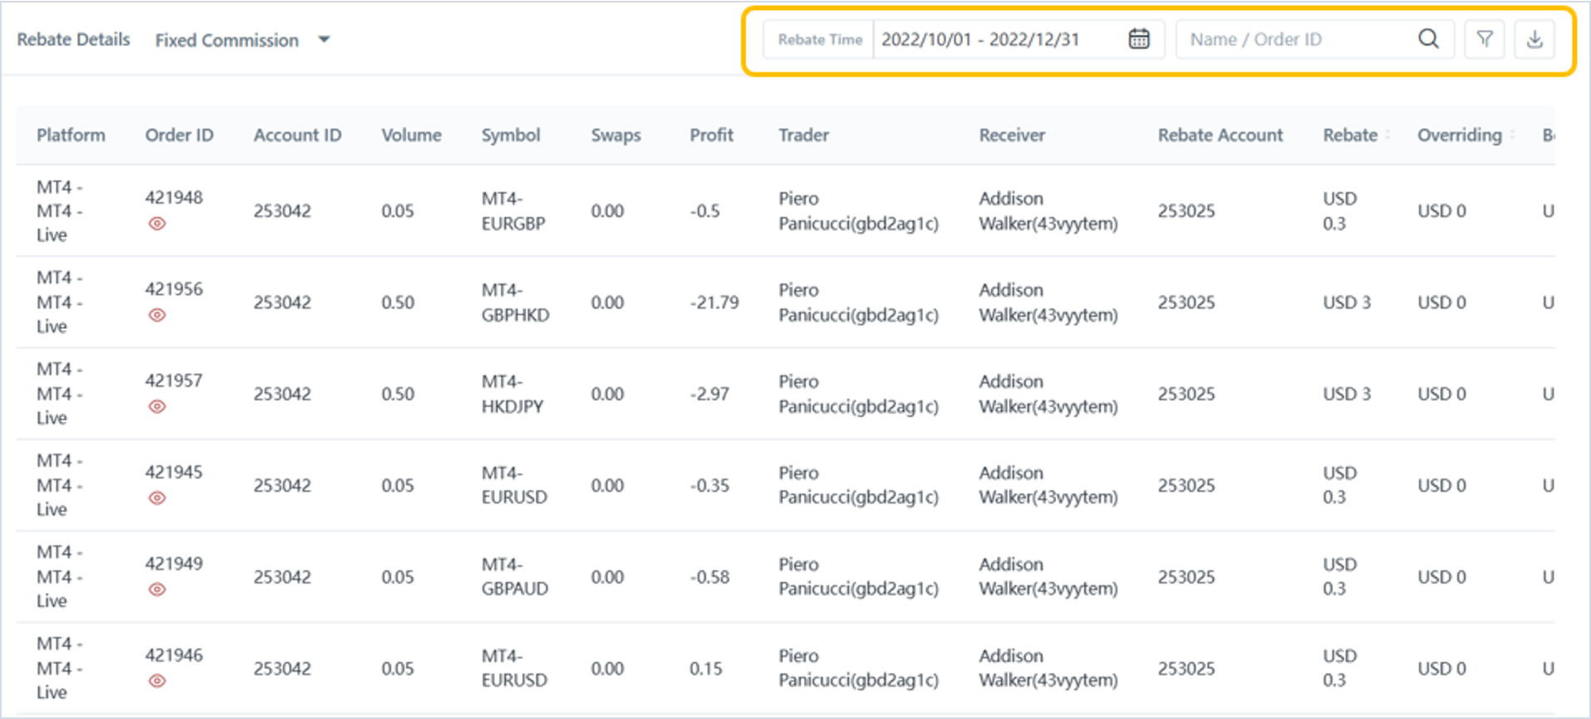1591x719 pixels.
Task: Open the filter funnel button
Action: pyautogui.click(x=1484, y=39)
